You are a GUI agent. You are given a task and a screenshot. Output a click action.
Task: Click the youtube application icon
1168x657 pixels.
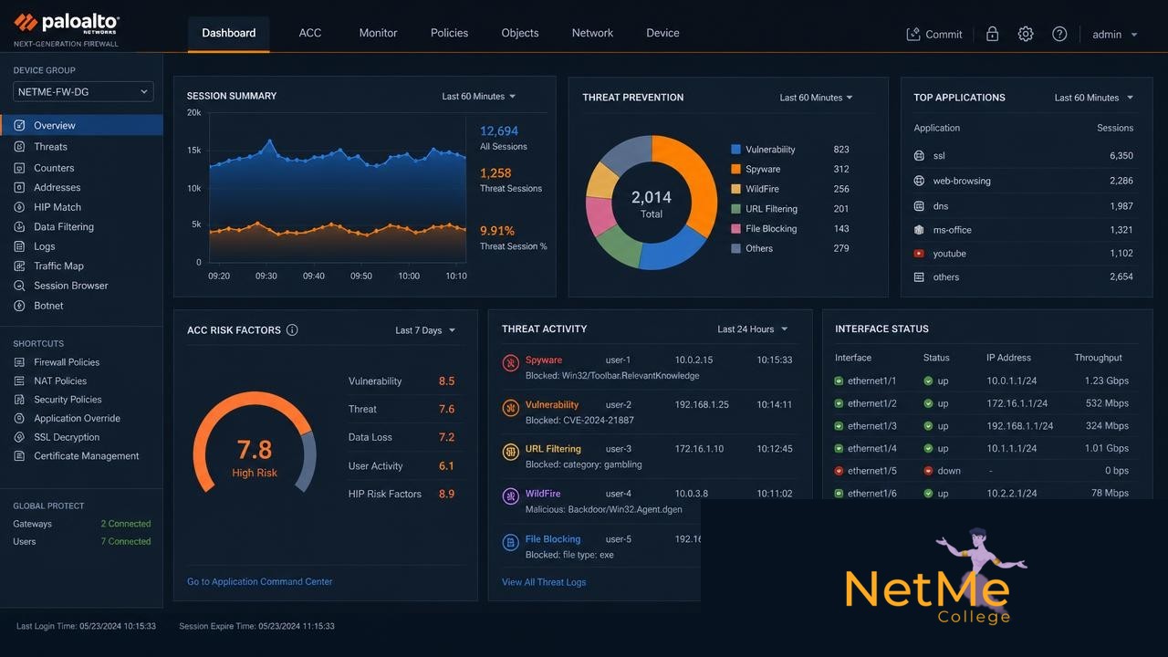point(919,254)
